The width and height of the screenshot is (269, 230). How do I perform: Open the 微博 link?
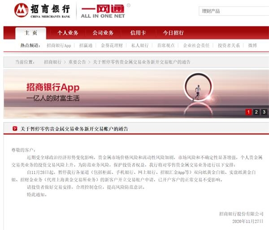click(252, 45)
